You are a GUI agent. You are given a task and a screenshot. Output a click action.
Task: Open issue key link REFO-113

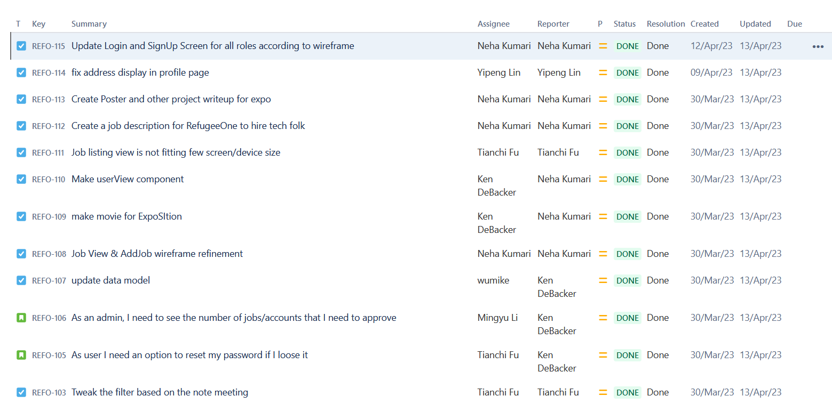pyautogui.click(x=49, y=100)
